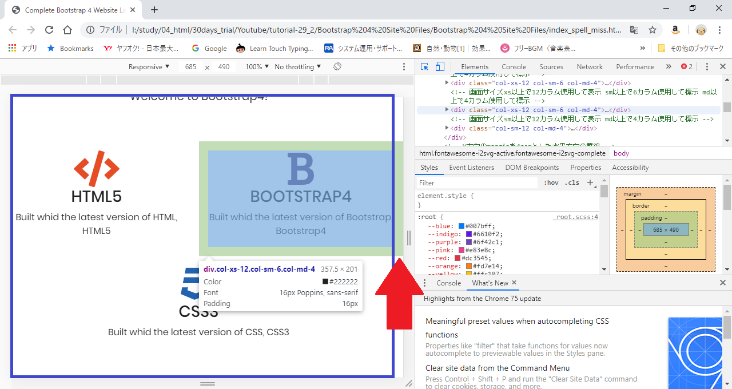Open the Accessibility sub-tab
The height and width of the screenshot is (389, 732).
[x=630, y=168]
